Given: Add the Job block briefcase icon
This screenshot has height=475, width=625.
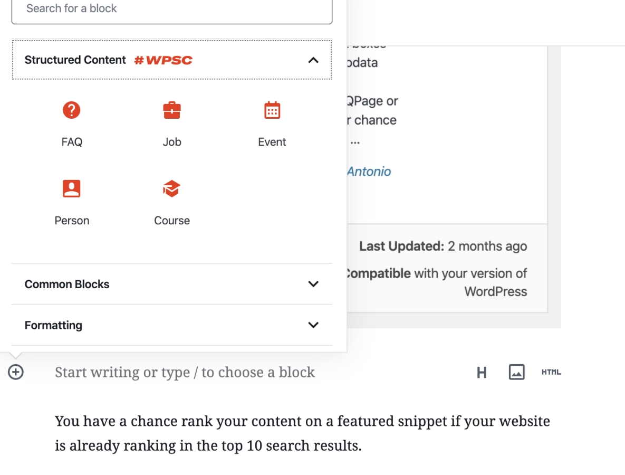Looking at the screenshot, I should [x=172, y=110].
